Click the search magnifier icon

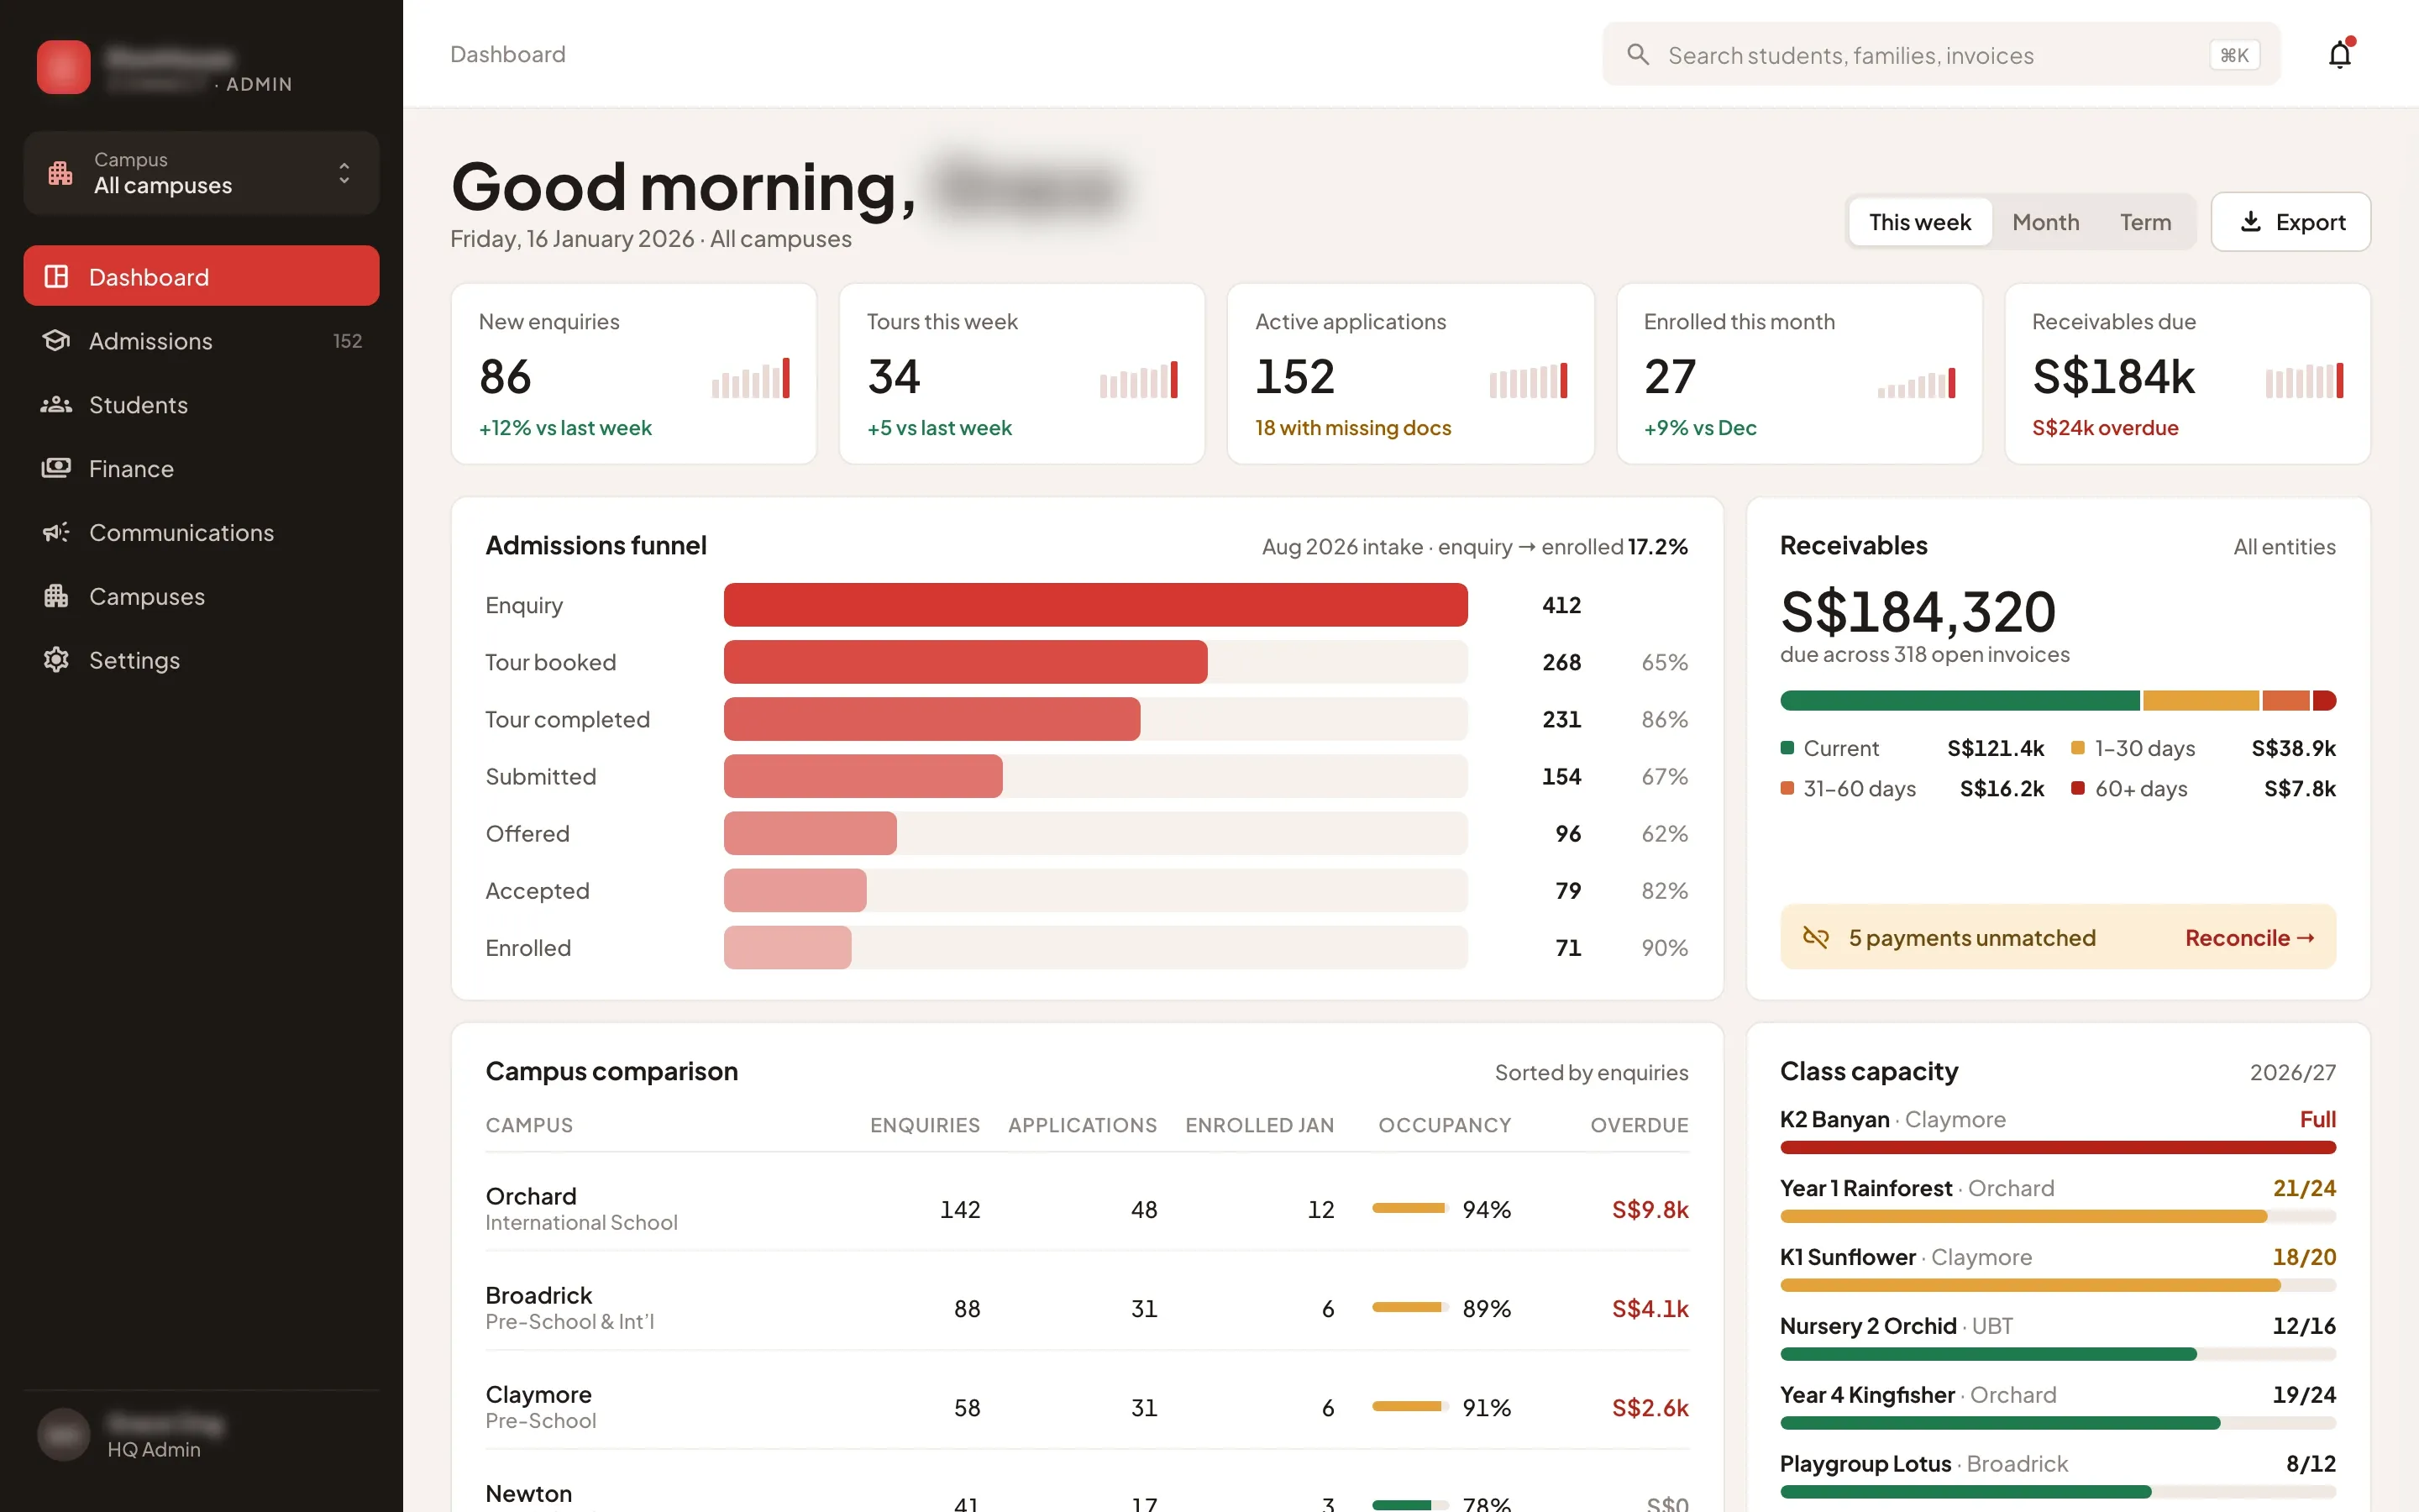click(1637, 54)
